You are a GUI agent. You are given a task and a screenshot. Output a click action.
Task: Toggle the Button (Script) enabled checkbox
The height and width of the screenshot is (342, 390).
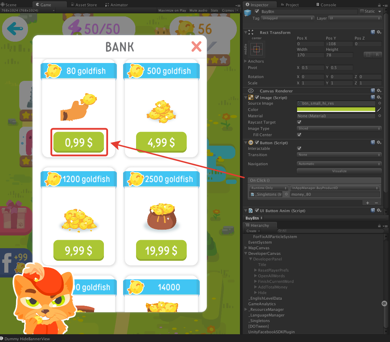257,142
